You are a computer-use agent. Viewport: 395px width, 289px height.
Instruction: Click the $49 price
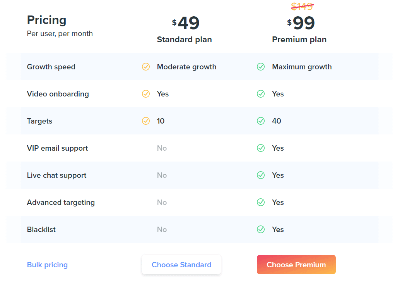pos(186,23)
